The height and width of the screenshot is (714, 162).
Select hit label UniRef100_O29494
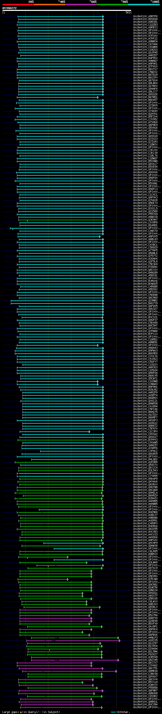point(145,649)
